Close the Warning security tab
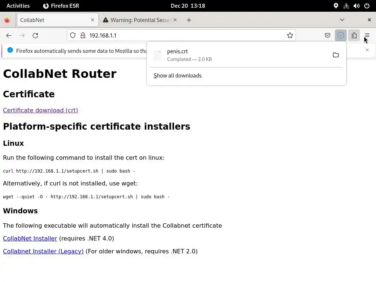 click(x=175, y=20)
